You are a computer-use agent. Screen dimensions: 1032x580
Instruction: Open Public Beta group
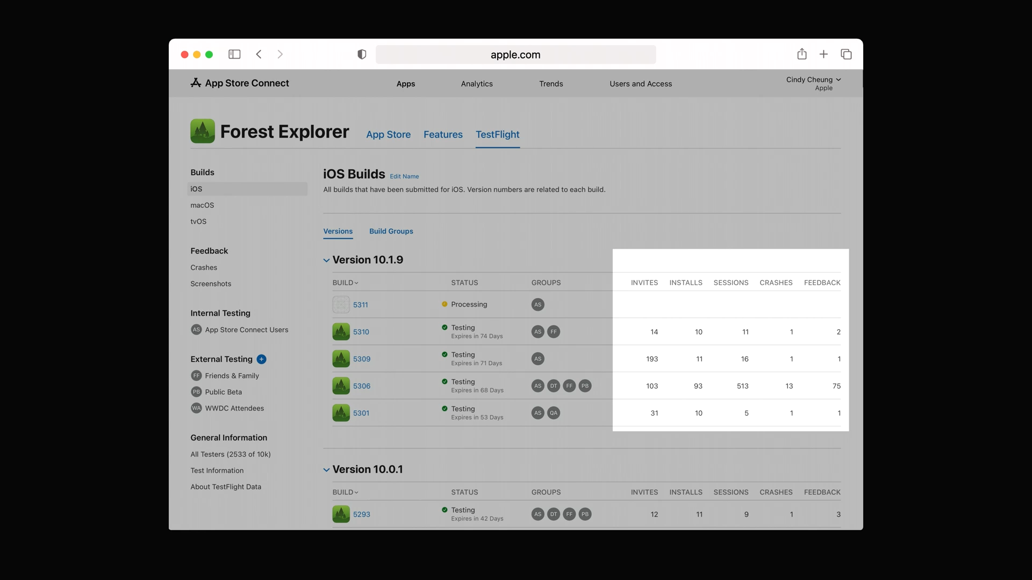[x=223, y=392]
